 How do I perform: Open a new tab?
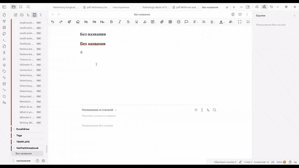tap(234, 7)
